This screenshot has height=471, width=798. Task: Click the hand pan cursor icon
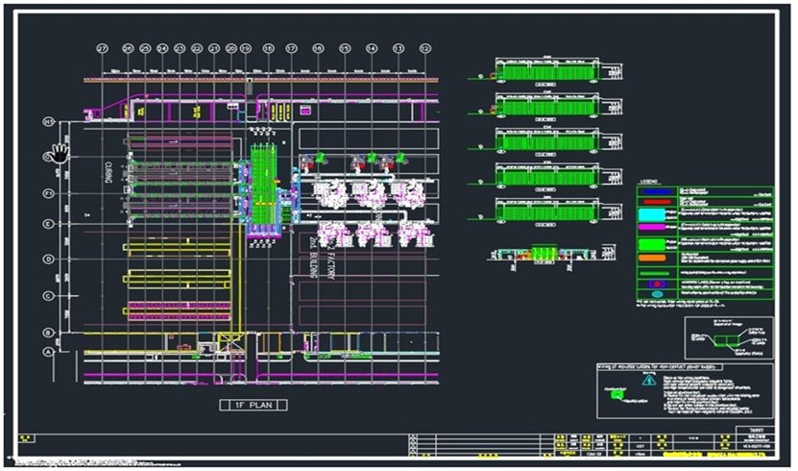(60, 152)
